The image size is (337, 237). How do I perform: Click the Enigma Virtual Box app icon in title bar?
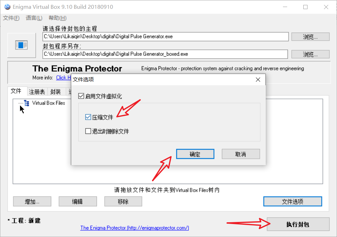tap(7, 7)
